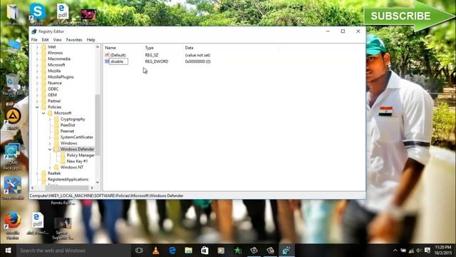Select the Partner key
This screenshot has width=456, height=257.
click(x=54, y=101)
